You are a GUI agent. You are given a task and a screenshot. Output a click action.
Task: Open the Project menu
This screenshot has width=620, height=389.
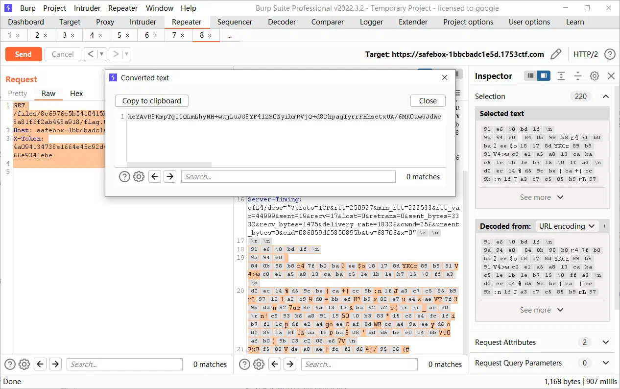(55, 8)
